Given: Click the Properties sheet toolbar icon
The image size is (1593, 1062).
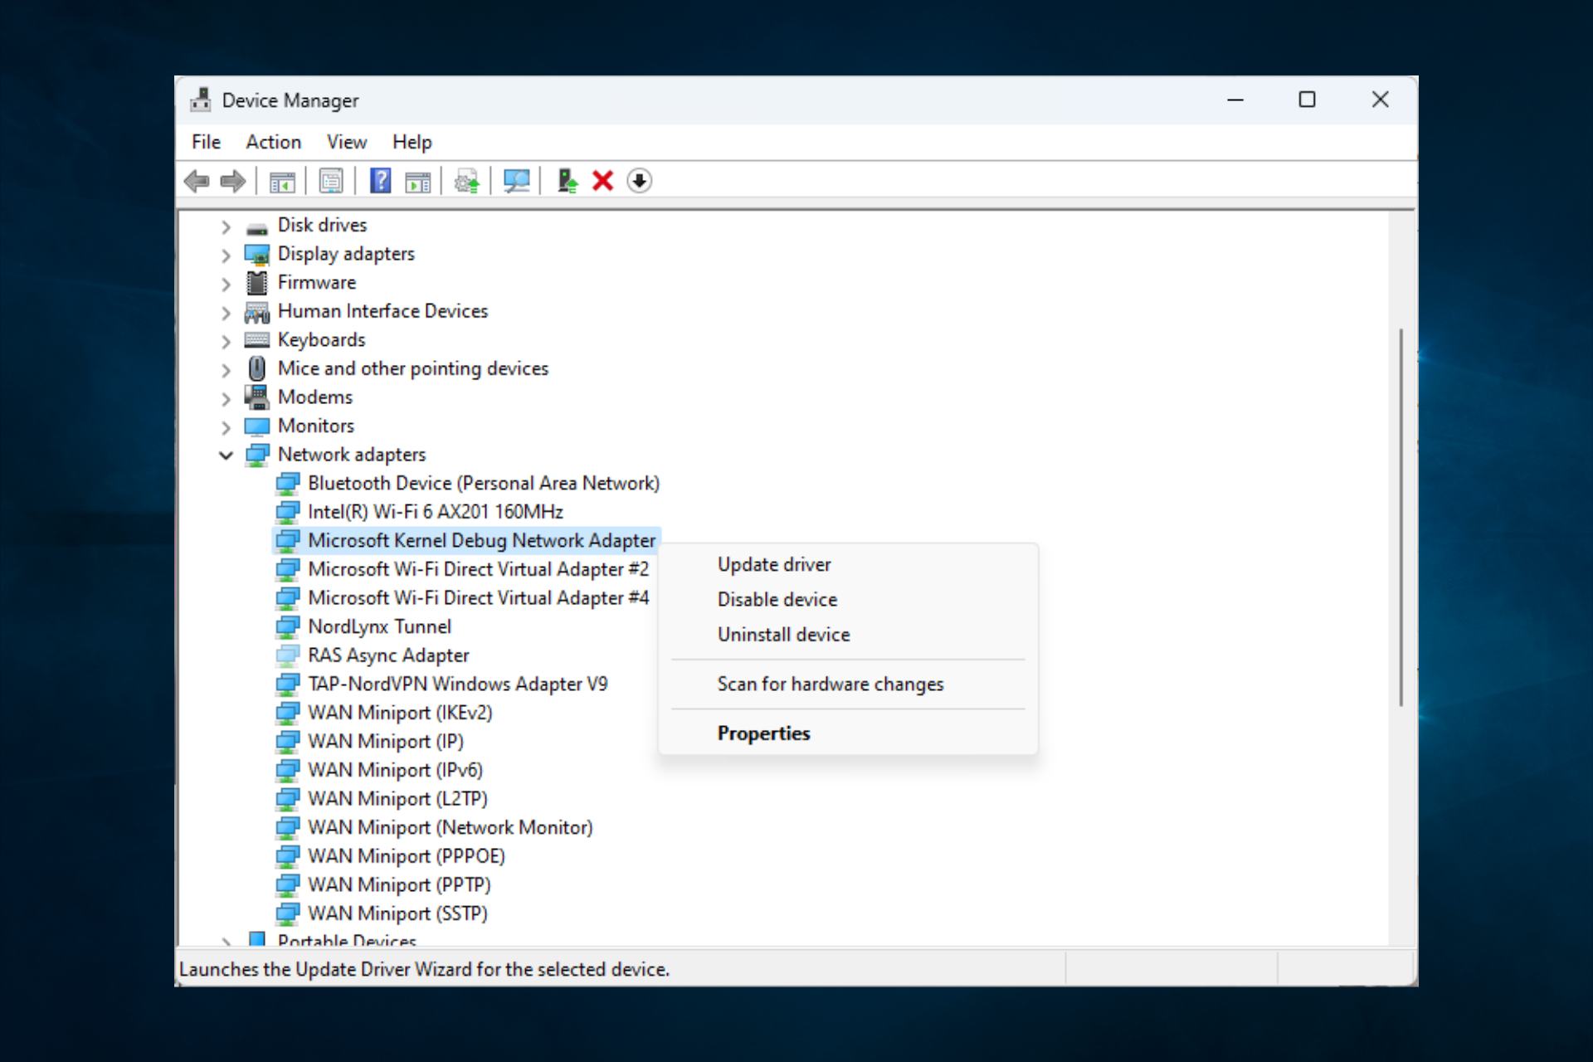Looking at the screenshot, I should click(331, 181).
